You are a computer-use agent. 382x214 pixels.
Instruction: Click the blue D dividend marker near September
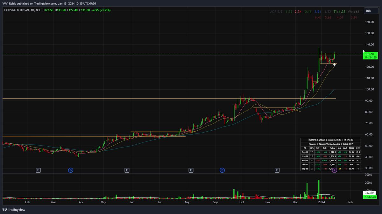[222, 170]
